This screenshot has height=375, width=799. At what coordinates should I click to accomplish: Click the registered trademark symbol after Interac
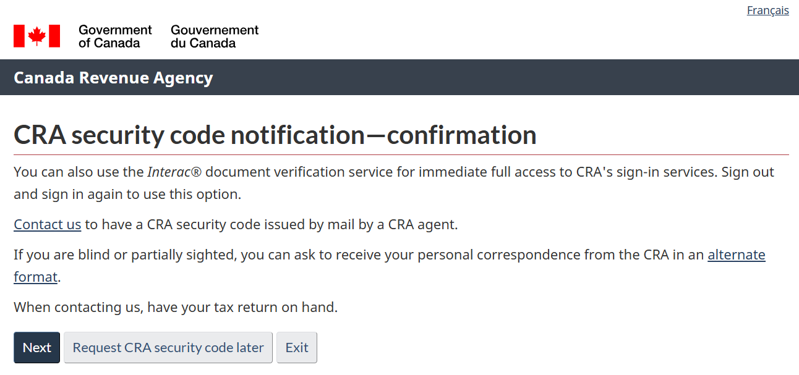(197, 172)
